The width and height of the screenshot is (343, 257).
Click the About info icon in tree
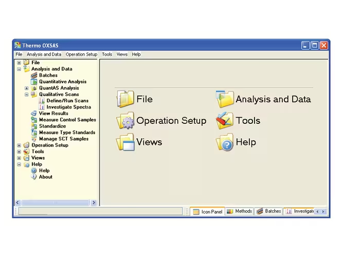click(x=34, y=177)
